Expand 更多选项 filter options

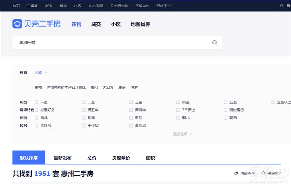click(x=182, y=134)
